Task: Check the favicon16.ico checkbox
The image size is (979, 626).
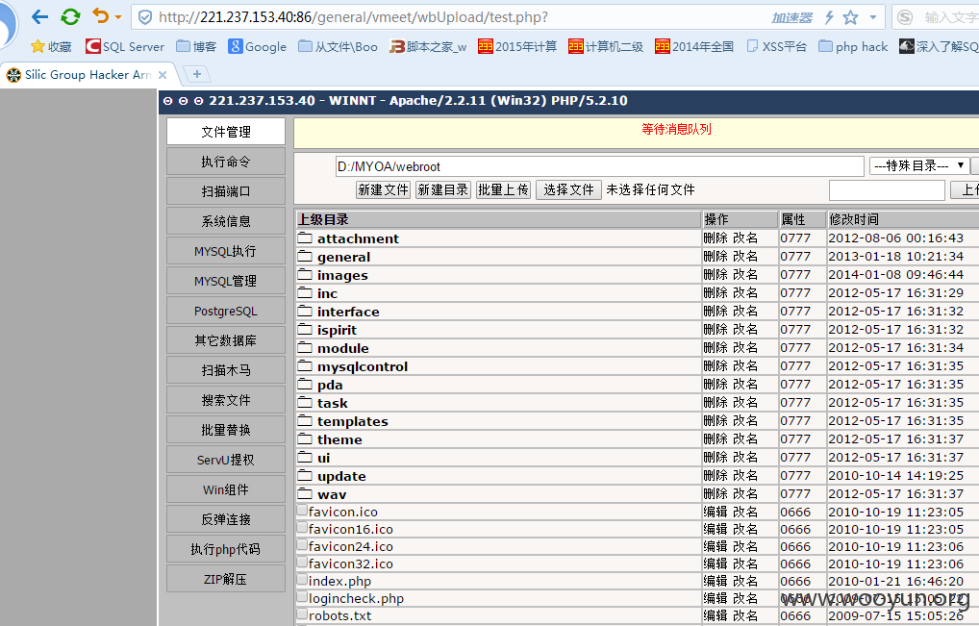Action: tap(302, 528)
